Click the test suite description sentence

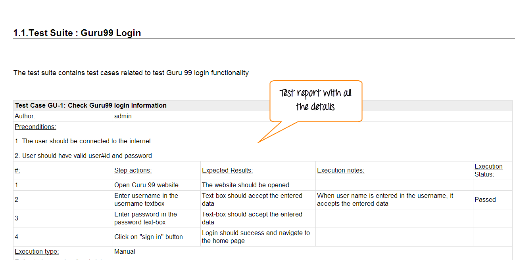131,73
